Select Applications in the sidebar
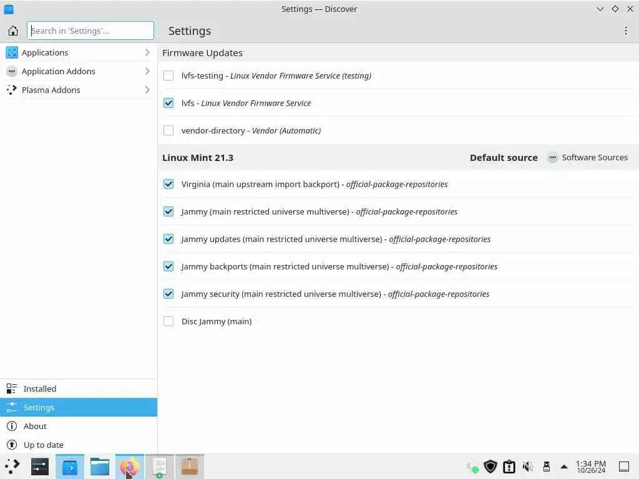 coord(79,52)
